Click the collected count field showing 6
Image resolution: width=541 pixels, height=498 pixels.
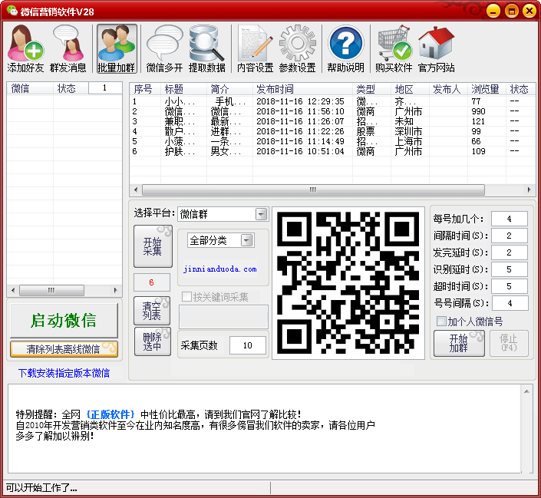tap(152, 282)
